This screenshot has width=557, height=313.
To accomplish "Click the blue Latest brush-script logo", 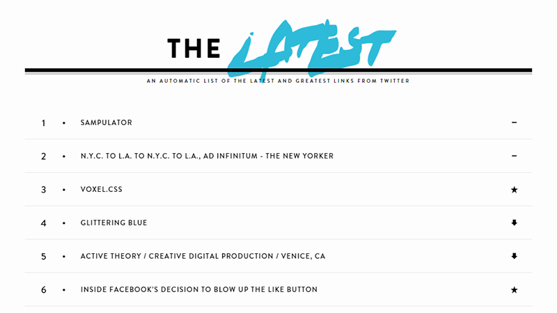I will point(311,49).
